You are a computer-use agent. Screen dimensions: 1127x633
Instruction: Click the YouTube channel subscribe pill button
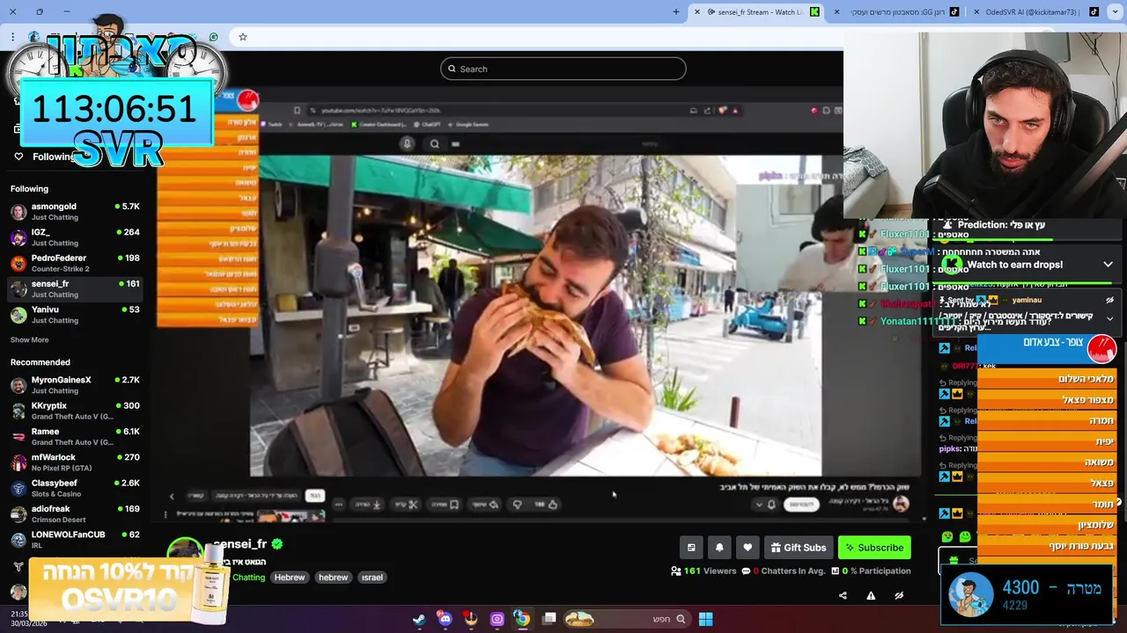[800, 505]
